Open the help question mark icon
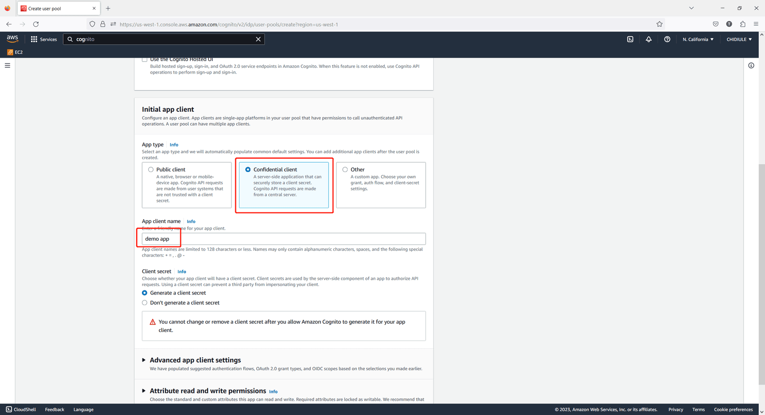Screen dimensions: 765x415 [667, 39]
